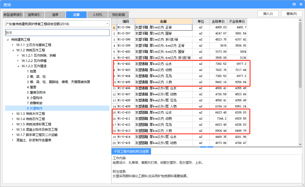Click the 含税单价 column header
Screen dimensions: 305x187
[x=218, y=21]
